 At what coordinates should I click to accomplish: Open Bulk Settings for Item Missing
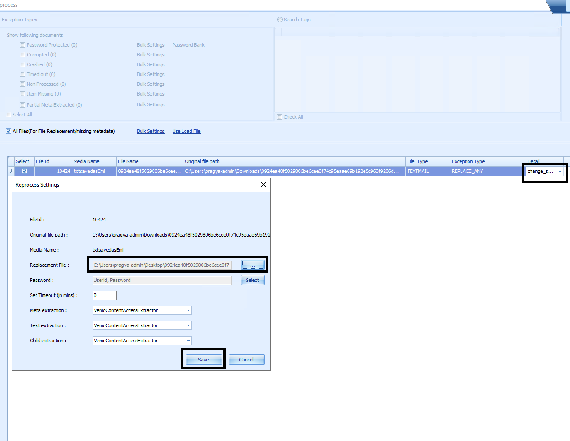pos(151,94)
